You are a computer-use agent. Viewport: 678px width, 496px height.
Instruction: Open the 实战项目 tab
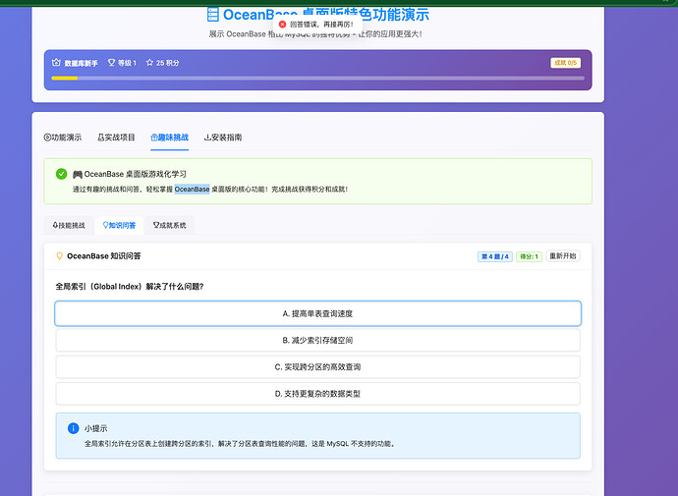click(x=116, y=138)
